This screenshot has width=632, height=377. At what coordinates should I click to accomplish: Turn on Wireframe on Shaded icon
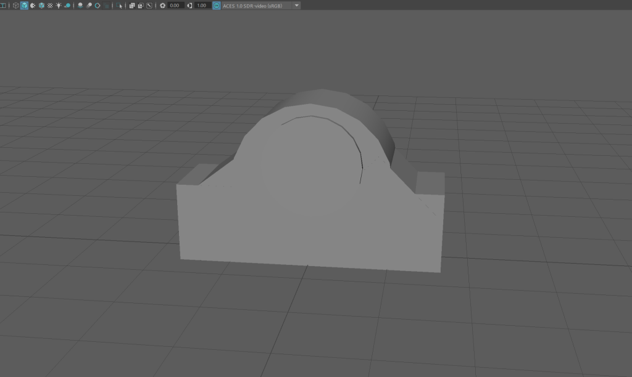(41, 5)
